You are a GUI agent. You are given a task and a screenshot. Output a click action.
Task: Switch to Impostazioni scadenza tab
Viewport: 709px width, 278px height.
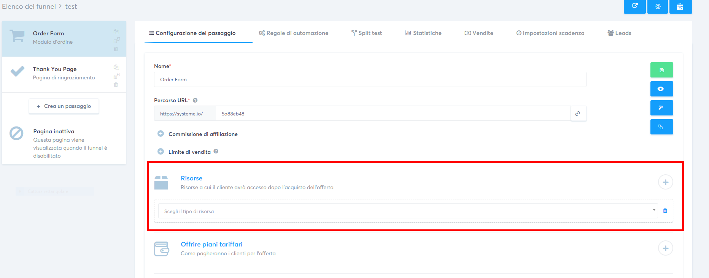(x=550, y=33)
